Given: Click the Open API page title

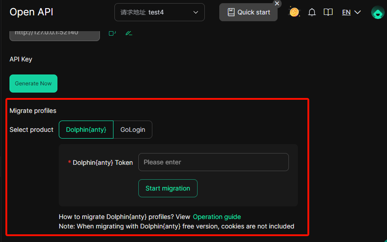Looking at the screenshot, I should [x=31, y=12].
